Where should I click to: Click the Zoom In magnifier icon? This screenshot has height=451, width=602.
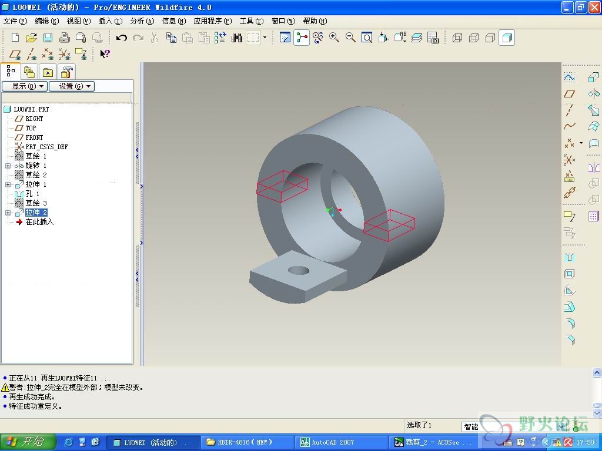click(334, 38)
